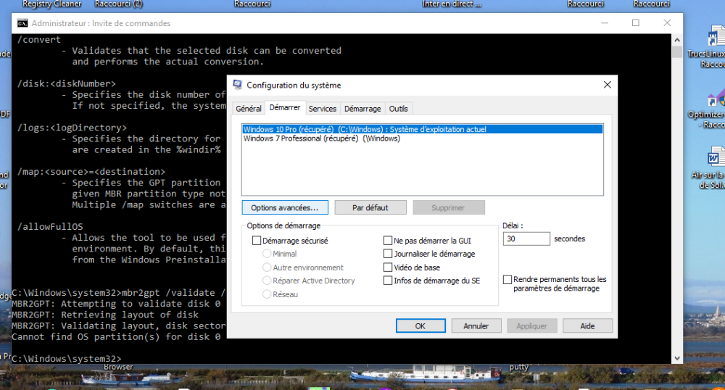Click command prompt scrollbar down arrow
Screen dimensions: 725x390
pos(677,358)
